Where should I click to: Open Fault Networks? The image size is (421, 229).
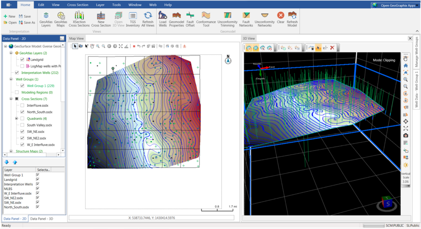click(x=246, y=19)
